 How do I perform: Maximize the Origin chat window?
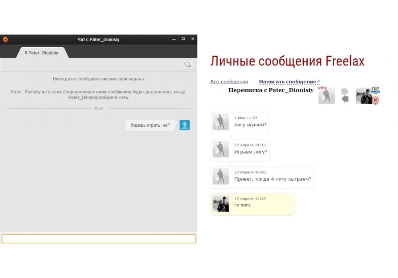[183, 39]
